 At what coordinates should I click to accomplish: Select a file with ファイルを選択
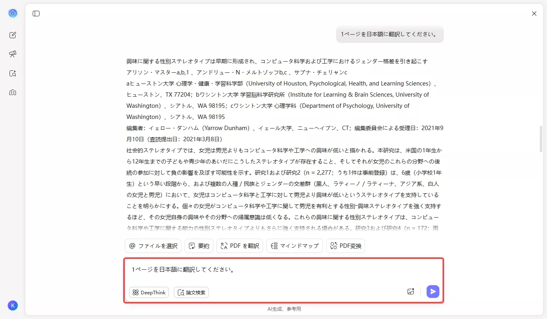point(153,246)
